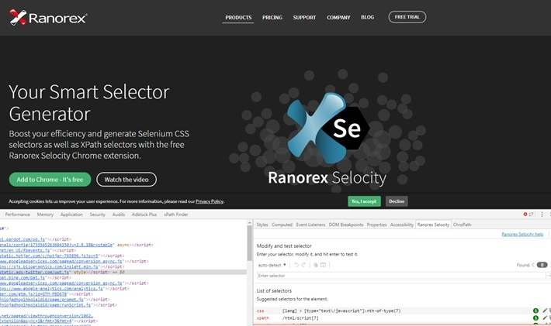Image resolution: width=551 pixels, height=326 pixels.
Task: Click green match badge on css row
Action: tap(535, 311)
